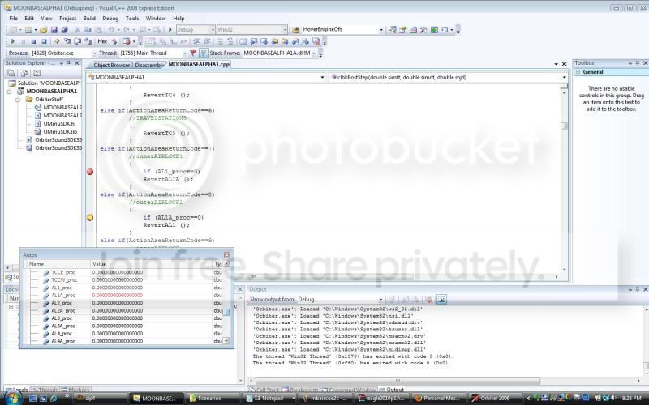
Task: Click the Step Over icon
Action: [x=77, y=41]
